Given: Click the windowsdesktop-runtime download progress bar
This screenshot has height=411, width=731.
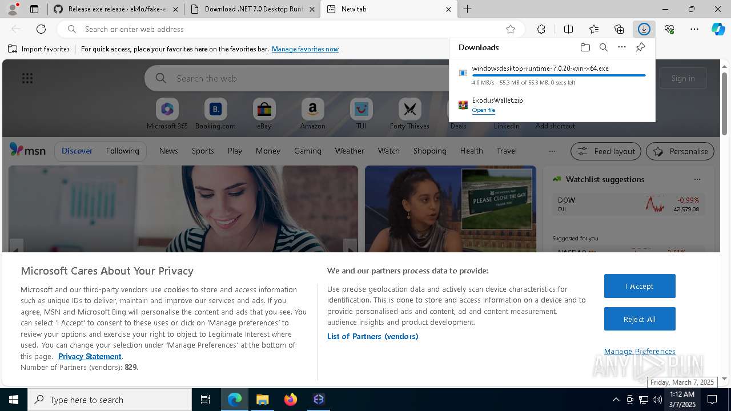Looking at the screenshot, I should pyautogui.click(x=559, y=75).
